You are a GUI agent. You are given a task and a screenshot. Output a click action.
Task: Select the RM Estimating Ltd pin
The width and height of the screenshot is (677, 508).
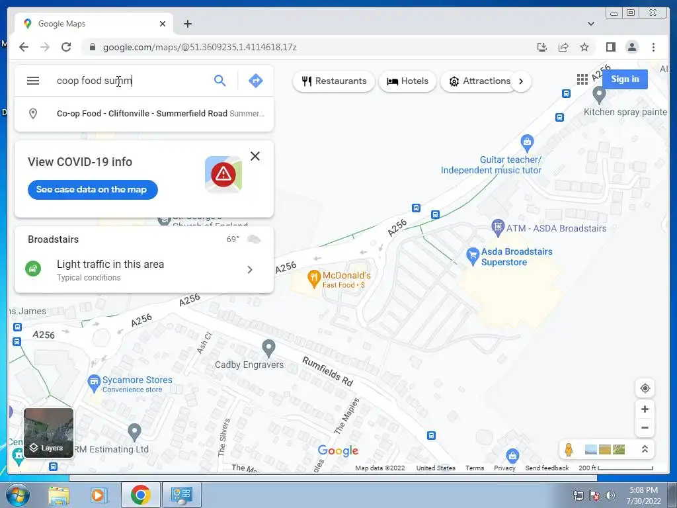tap(134, 431)
